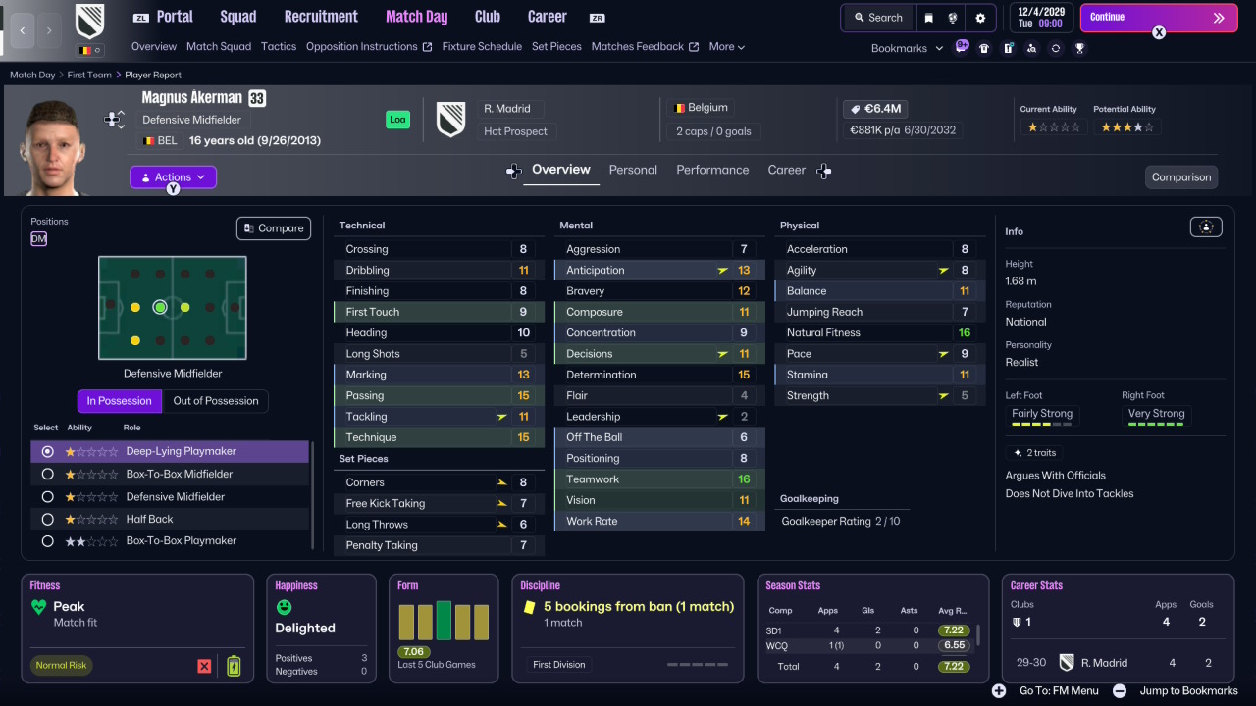Click the Comparison button
1256x706 pixels.
pyautogui.click(x=1181, y=177)
